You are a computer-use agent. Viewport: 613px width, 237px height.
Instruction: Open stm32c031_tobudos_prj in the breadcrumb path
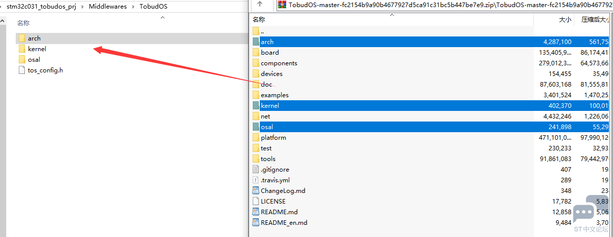click(x=41, y=7)
